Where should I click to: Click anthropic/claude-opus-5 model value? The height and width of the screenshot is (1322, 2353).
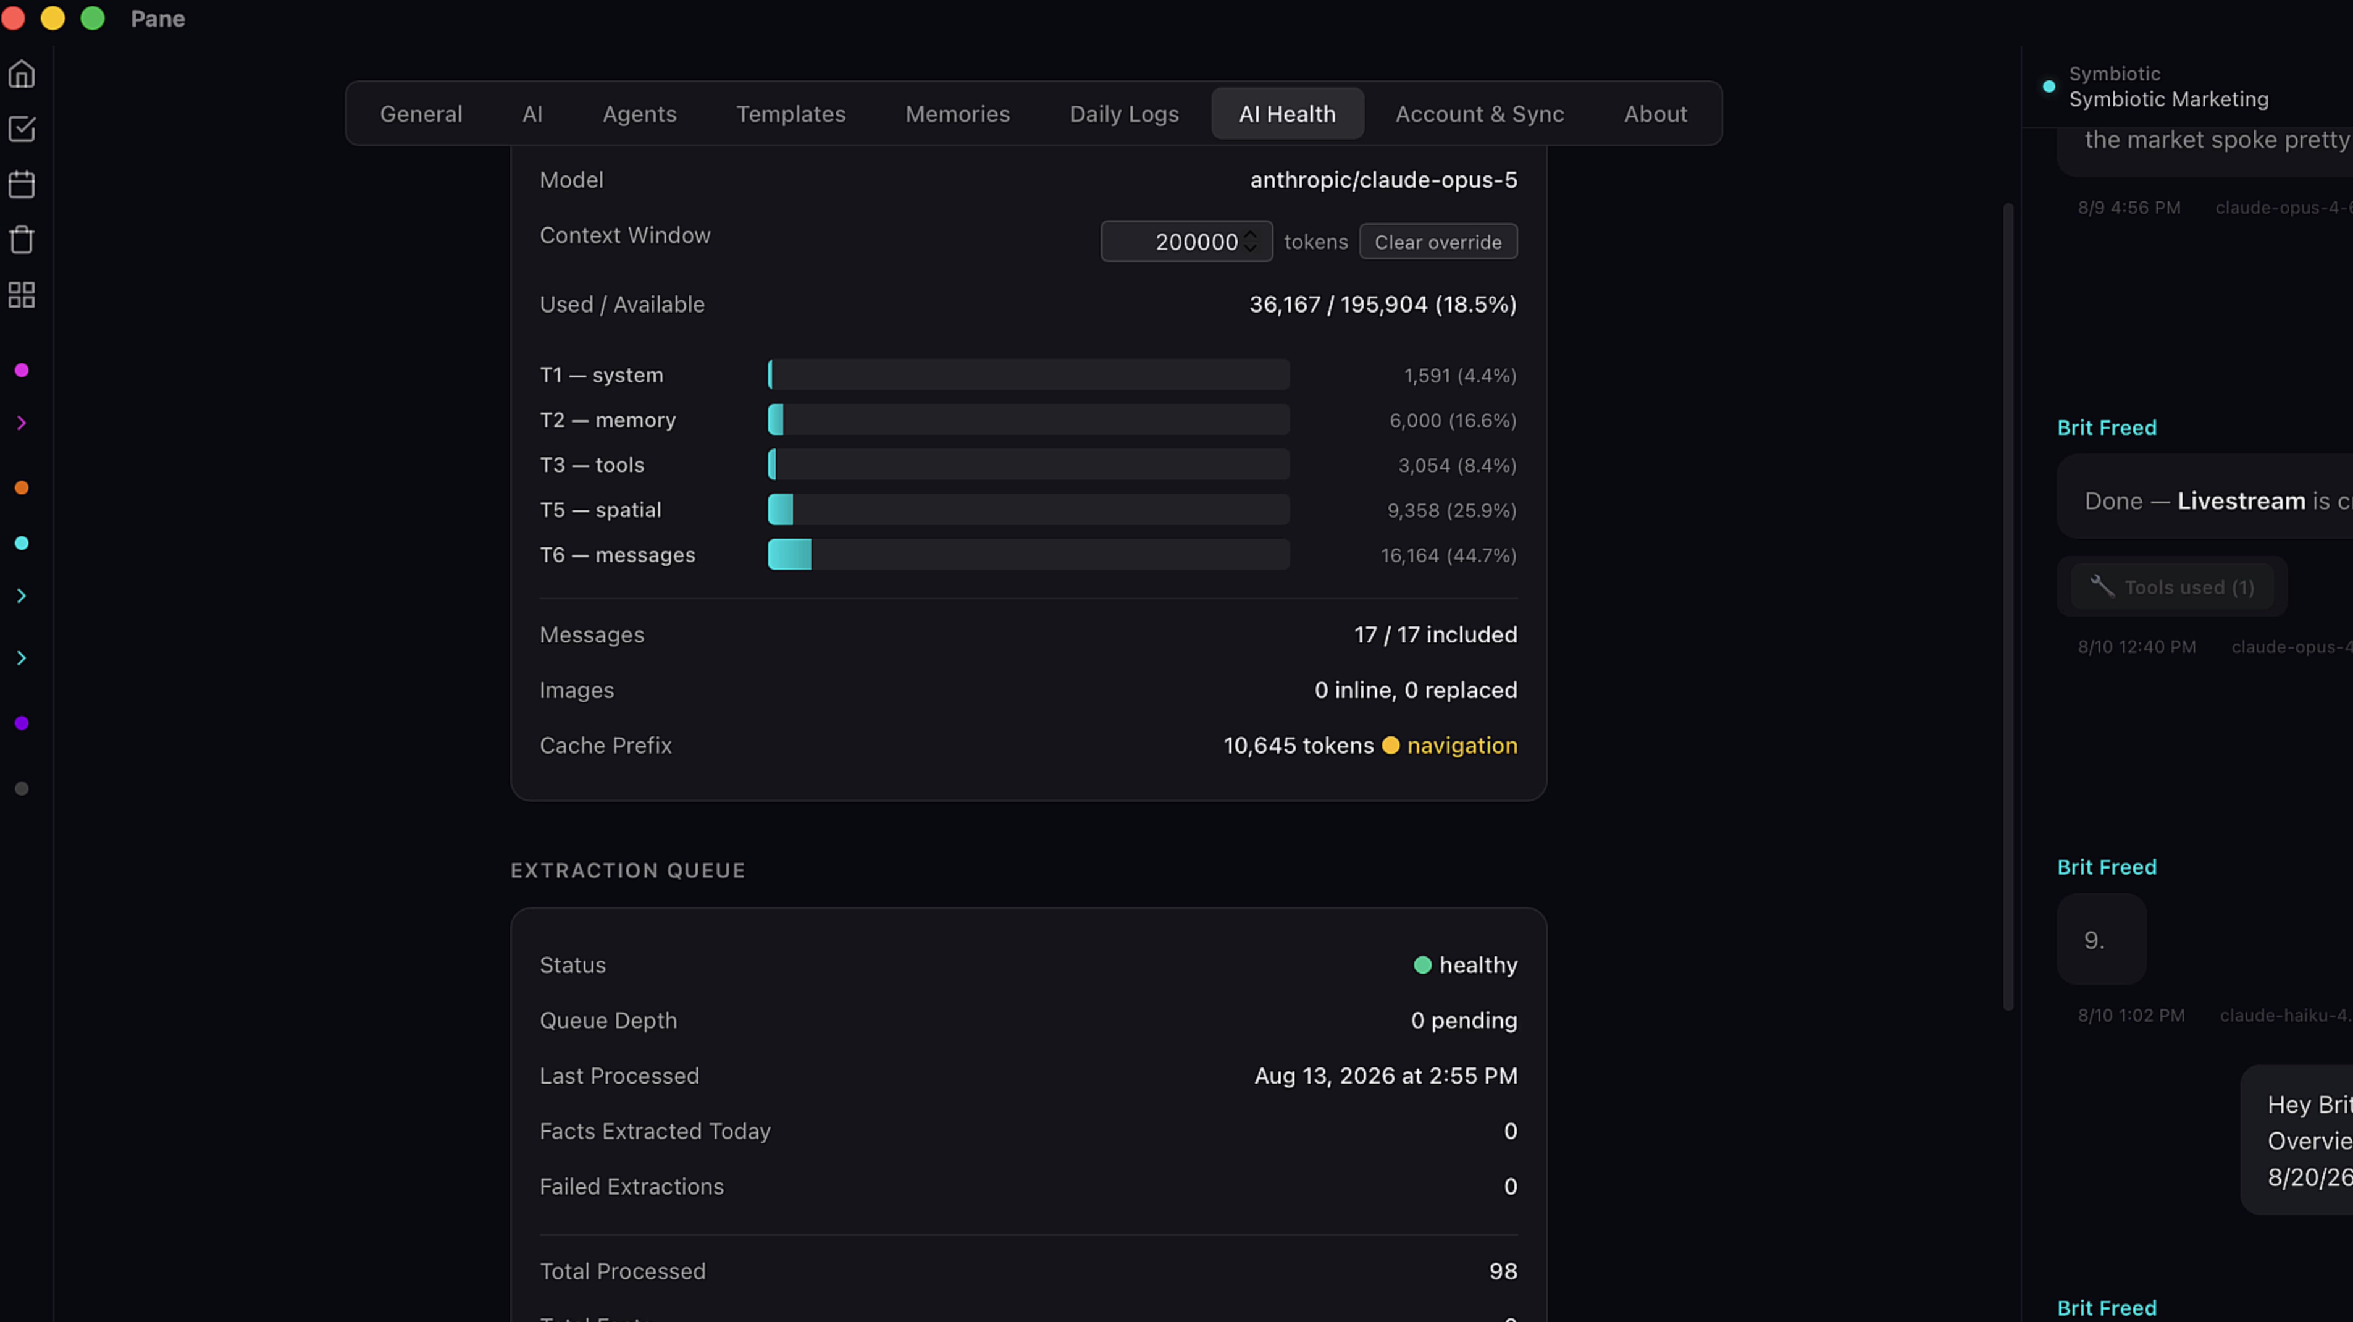click(1383, 180)
